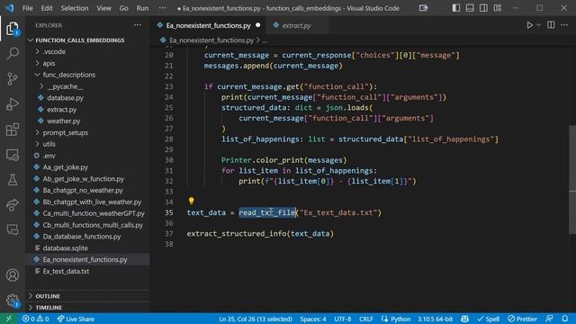Open the Live Share activity bar icon
The image size is (576, 324).
click(13, 205)
